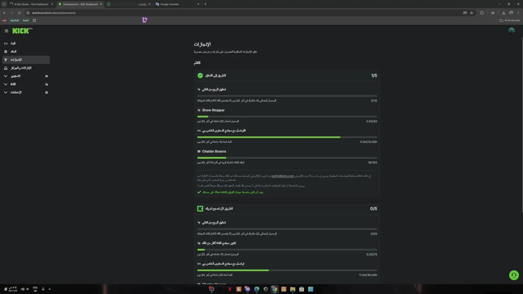Open the apps grid icon in bookmarks bar
This screenshot has width=523, height=294.
34,20
